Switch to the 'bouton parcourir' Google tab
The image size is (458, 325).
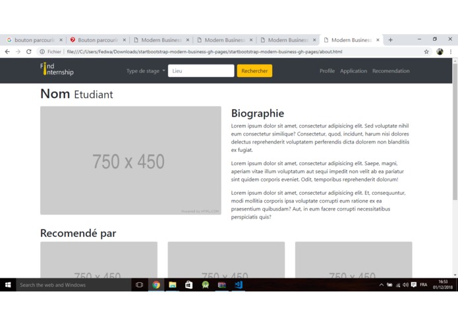(33, 40)
